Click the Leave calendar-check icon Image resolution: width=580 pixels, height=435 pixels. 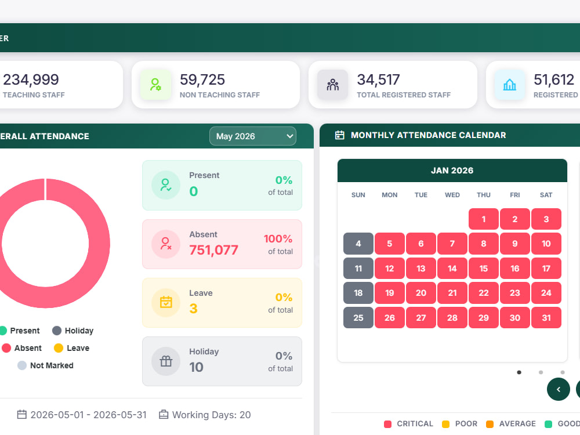pos(166,302)
